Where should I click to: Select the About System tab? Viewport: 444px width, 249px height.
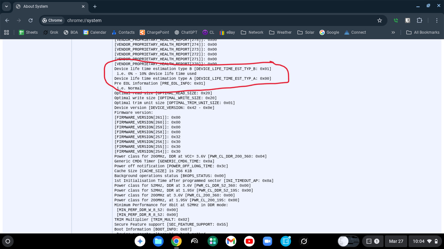tap(51, 6)
